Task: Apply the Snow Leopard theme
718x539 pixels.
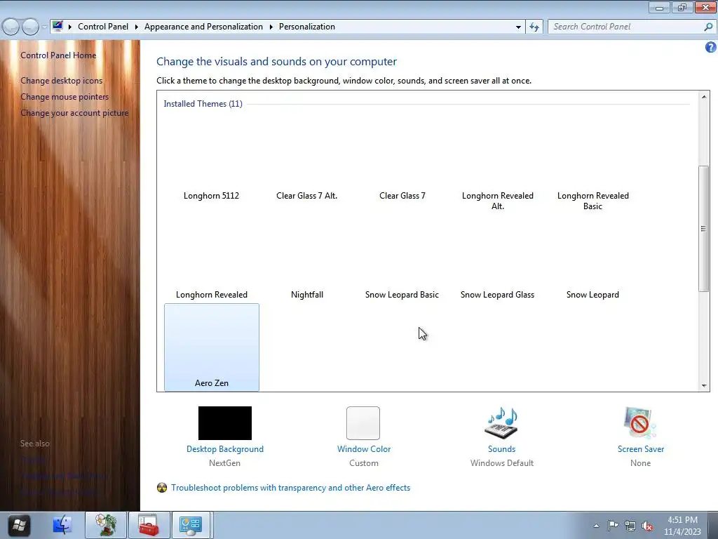Action: [593, 258]
